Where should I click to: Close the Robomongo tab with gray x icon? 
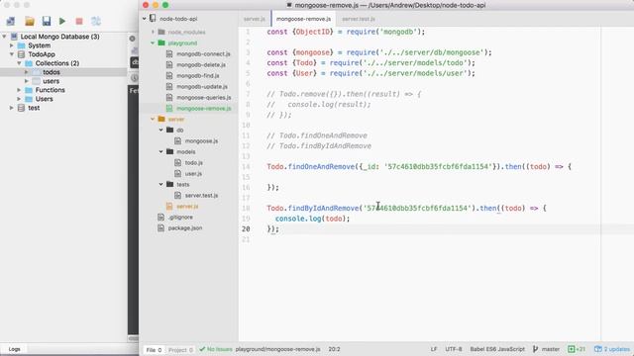point(132,39)
